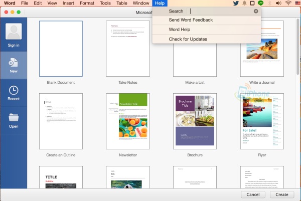This screenshot has height=201, width=301.
Task: Open the Word application menu
Action: coord(10,3)
